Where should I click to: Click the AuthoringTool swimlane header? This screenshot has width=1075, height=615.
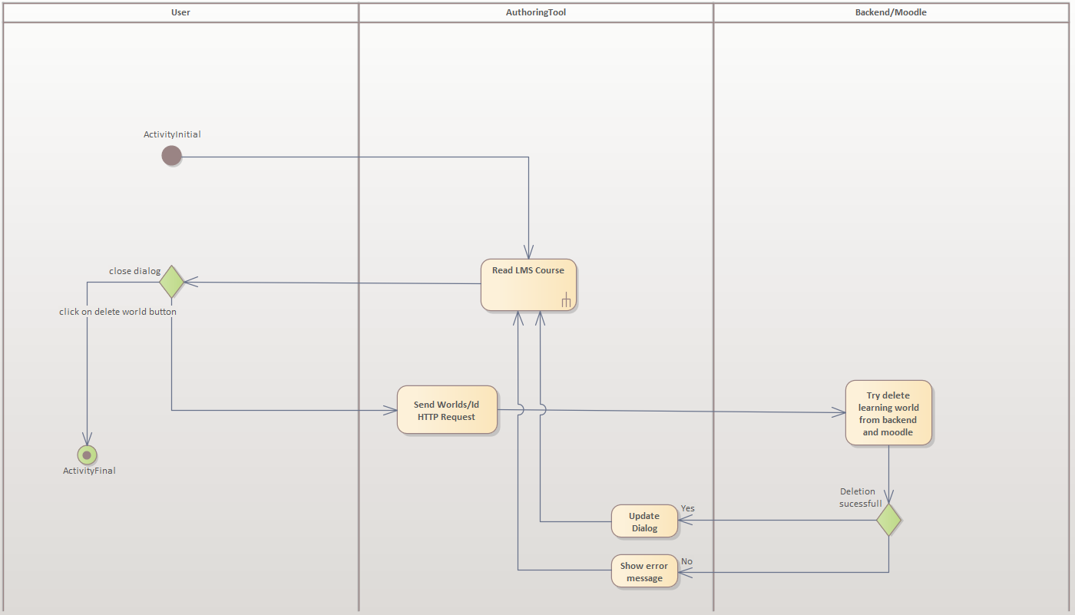click(535, 12)
